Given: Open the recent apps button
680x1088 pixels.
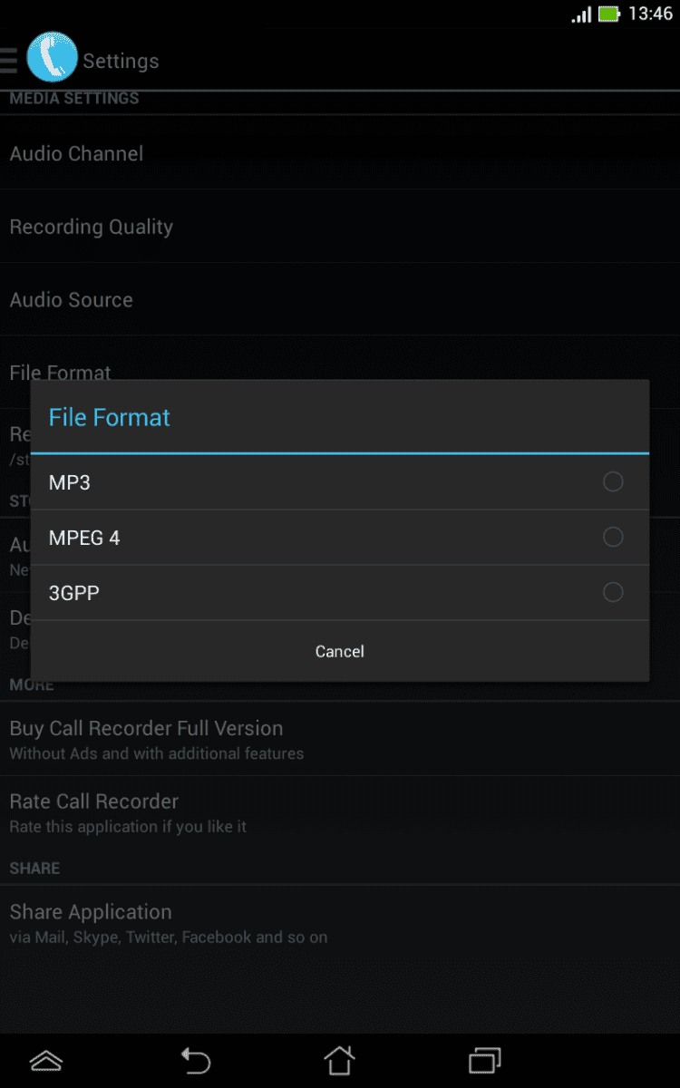Looking at the screenshot, I should tap(484, 1060).
